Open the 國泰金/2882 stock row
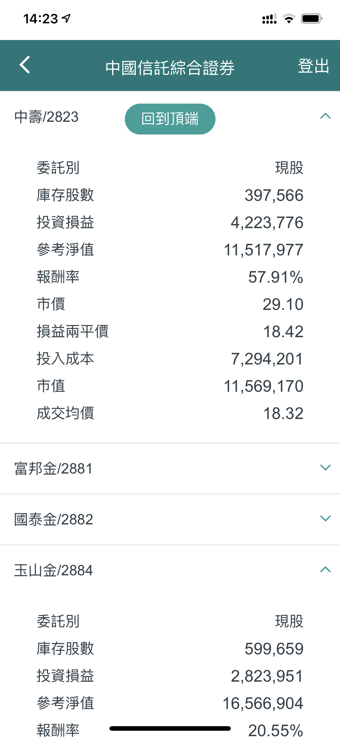Image resolution: width=340 pixels, height=738 pixels. click(53, 519)
